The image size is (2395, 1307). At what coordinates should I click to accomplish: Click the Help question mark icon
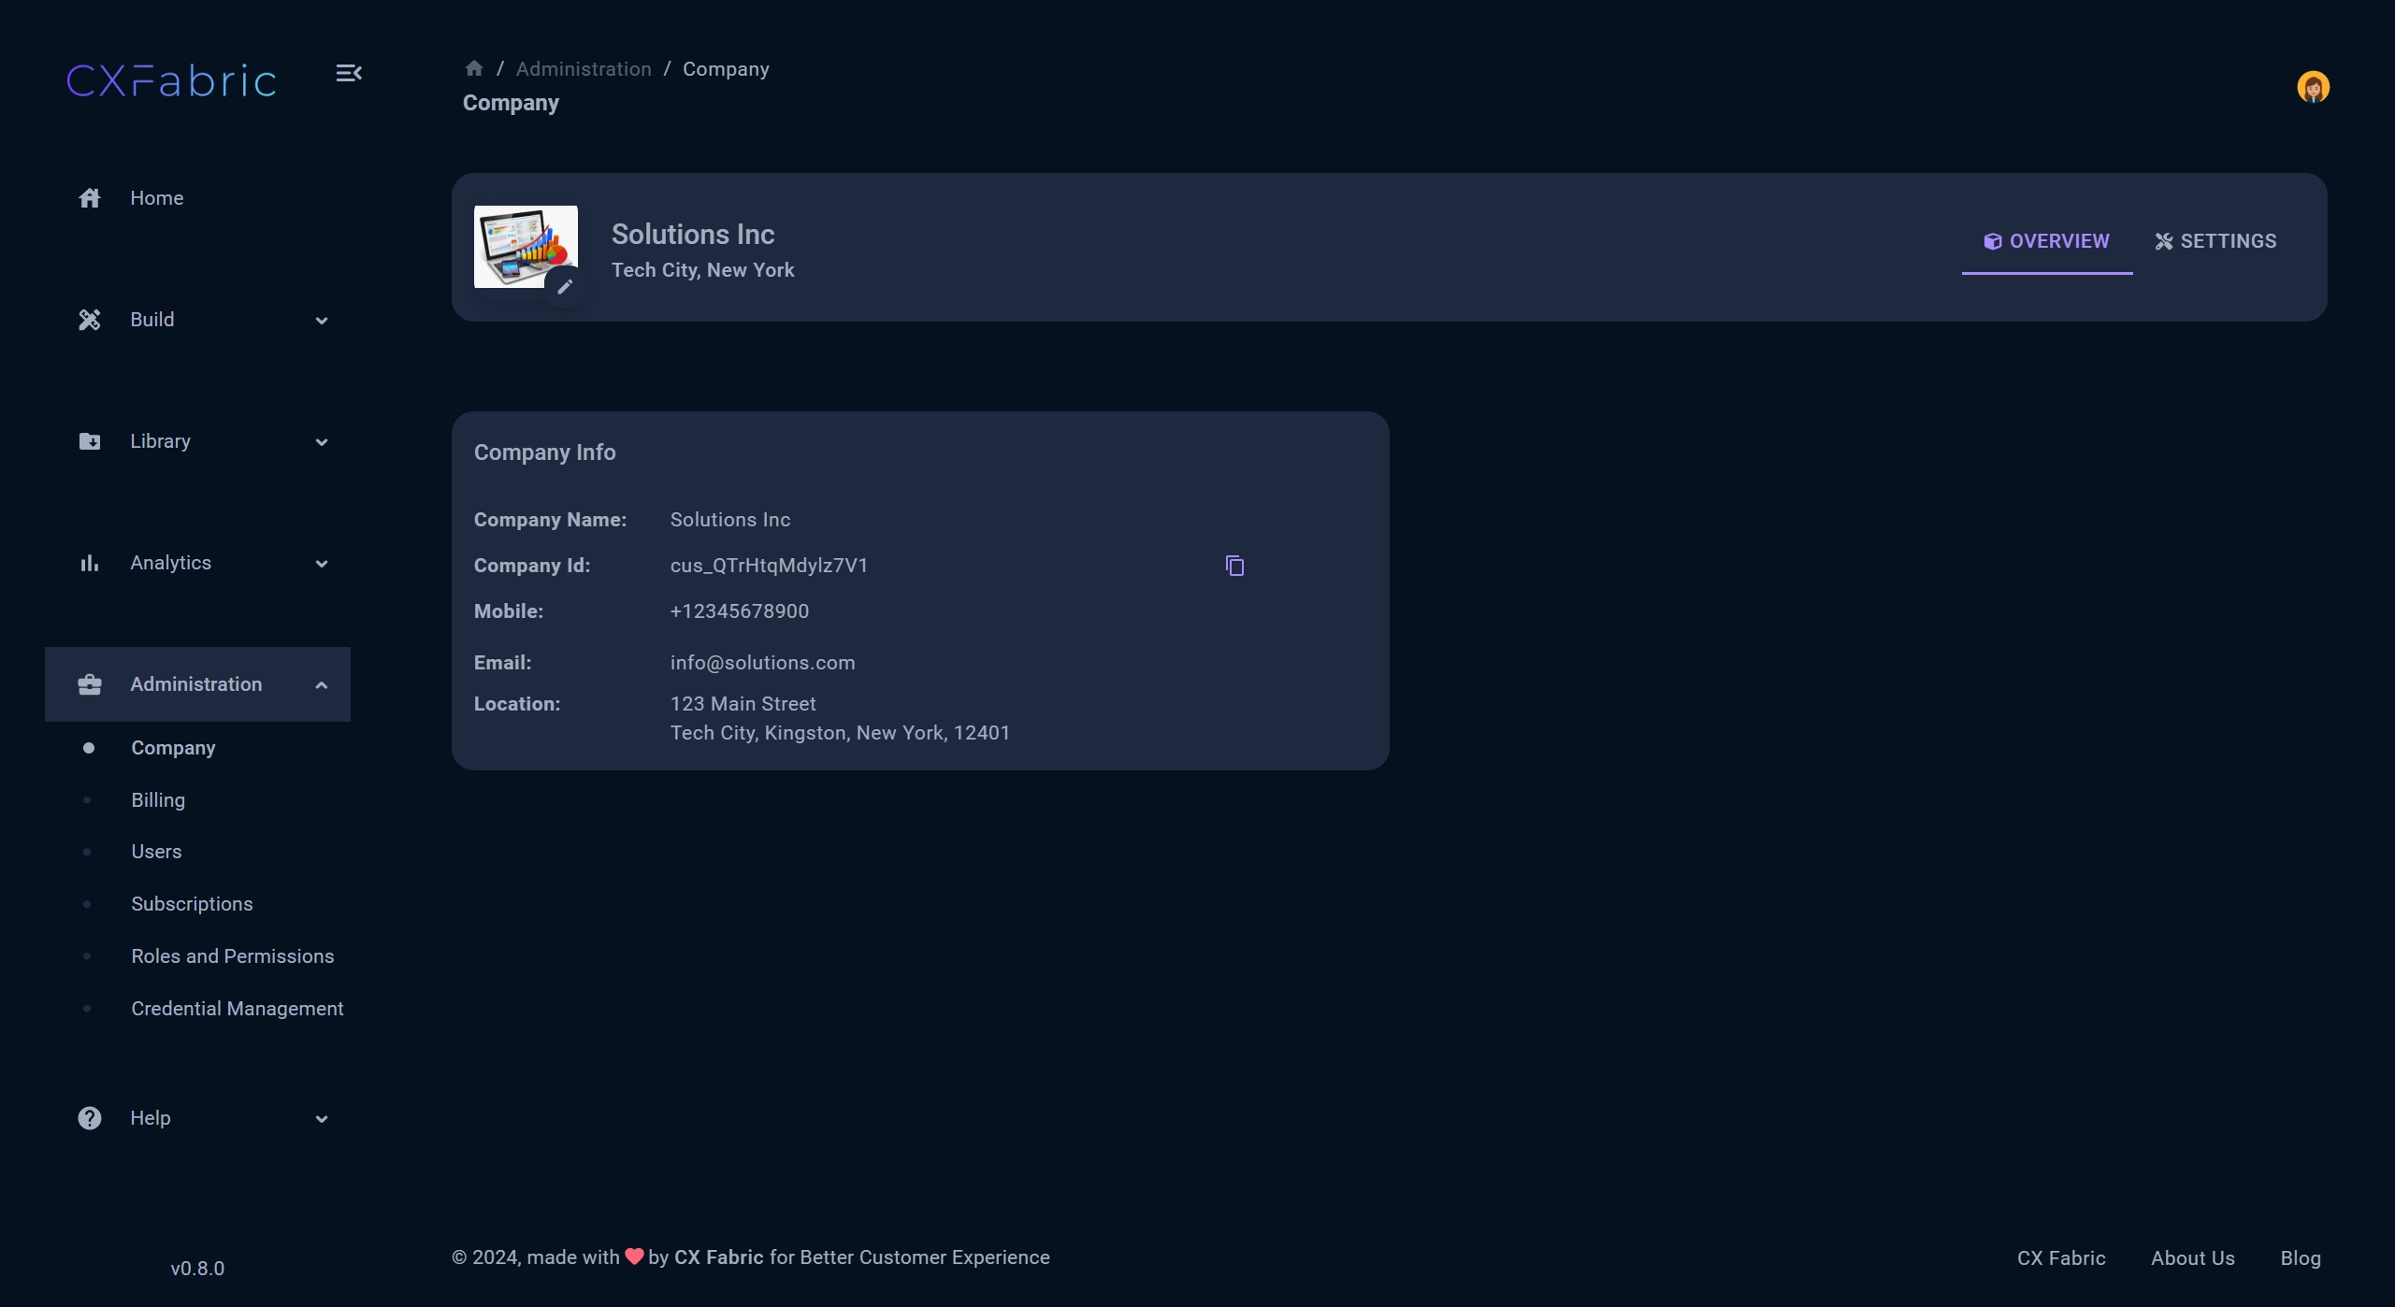tap(90, 1118)
